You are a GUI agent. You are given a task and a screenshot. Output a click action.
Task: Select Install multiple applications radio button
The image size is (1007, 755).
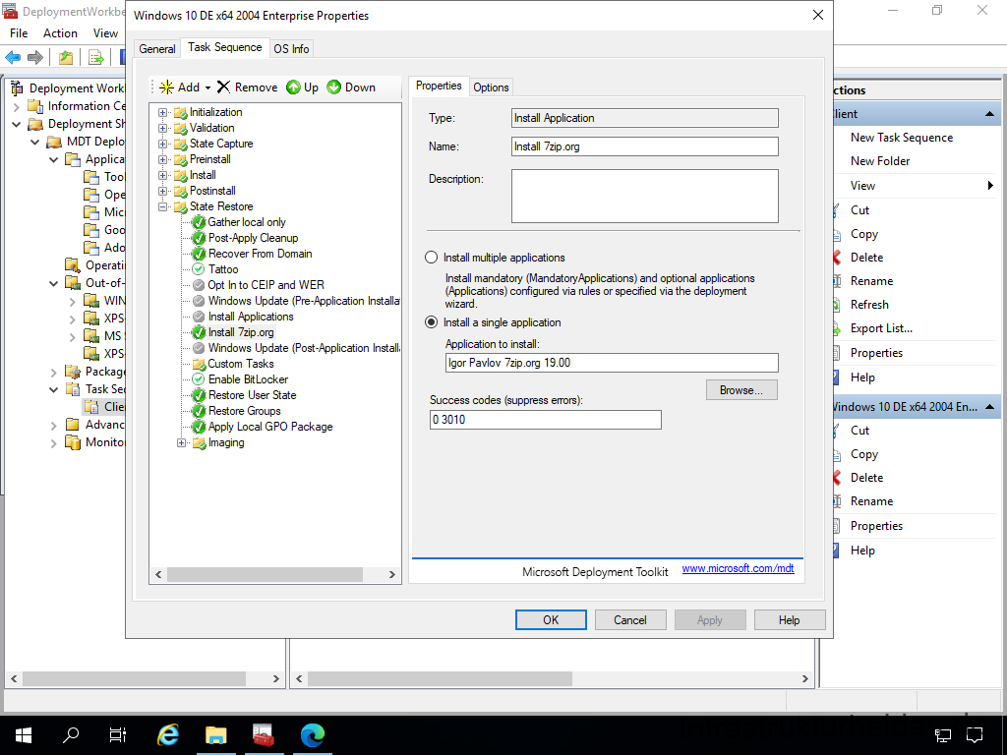pyautogui.click(x=432, y=258)
